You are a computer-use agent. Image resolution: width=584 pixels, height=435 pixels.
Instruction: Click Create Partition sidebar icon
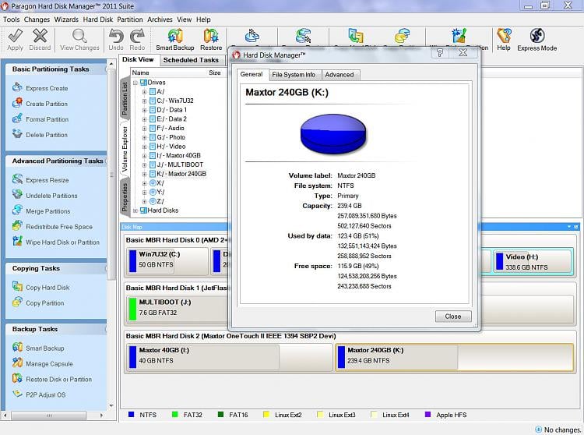coord(17,103)
